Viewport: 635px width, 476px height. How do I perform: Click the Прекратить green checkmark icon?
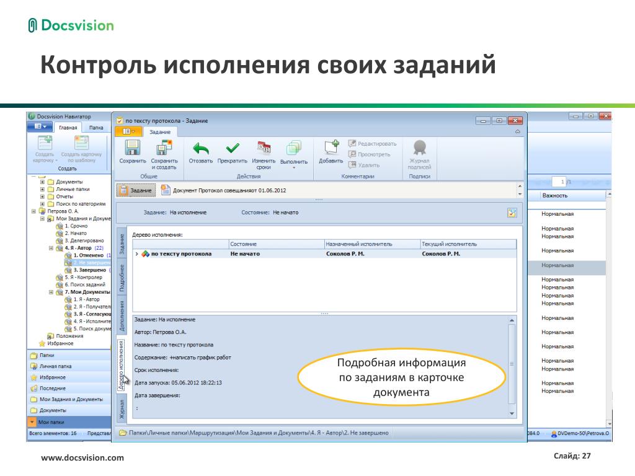[232, 149]
